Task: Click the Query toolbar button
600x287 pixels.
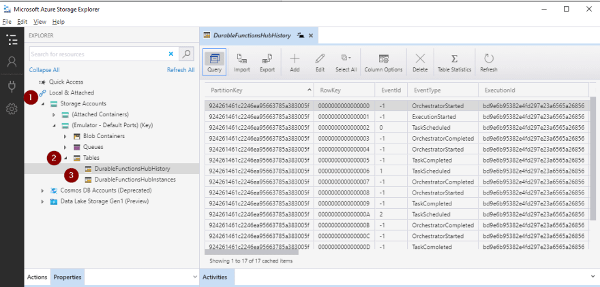Action: 214,62
